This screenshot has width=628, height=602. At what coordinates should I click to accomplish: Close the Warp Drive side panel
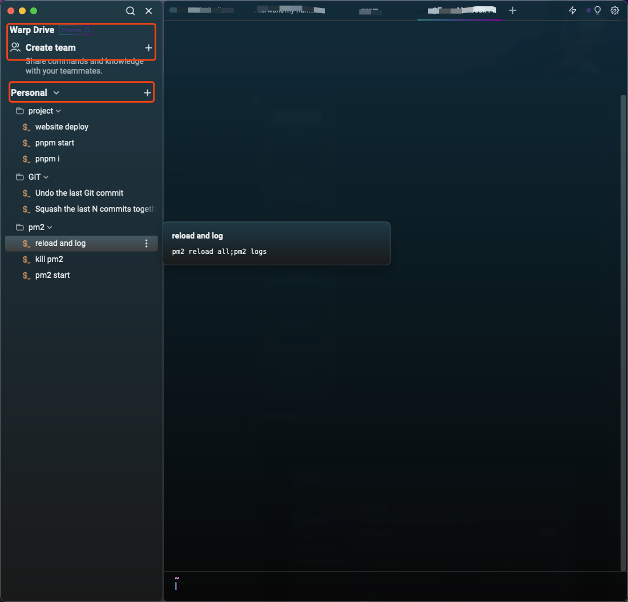[x=149, y=11]
